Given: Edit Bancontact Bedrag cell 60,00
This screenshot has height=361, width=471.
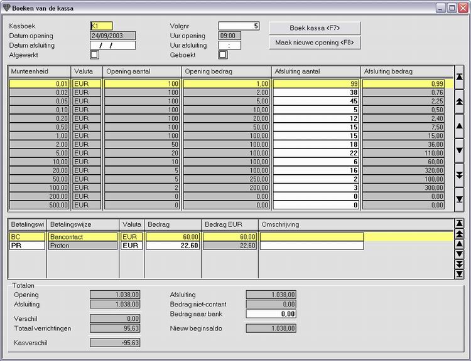Looking at the screenshot, I should tap(173, 237).
